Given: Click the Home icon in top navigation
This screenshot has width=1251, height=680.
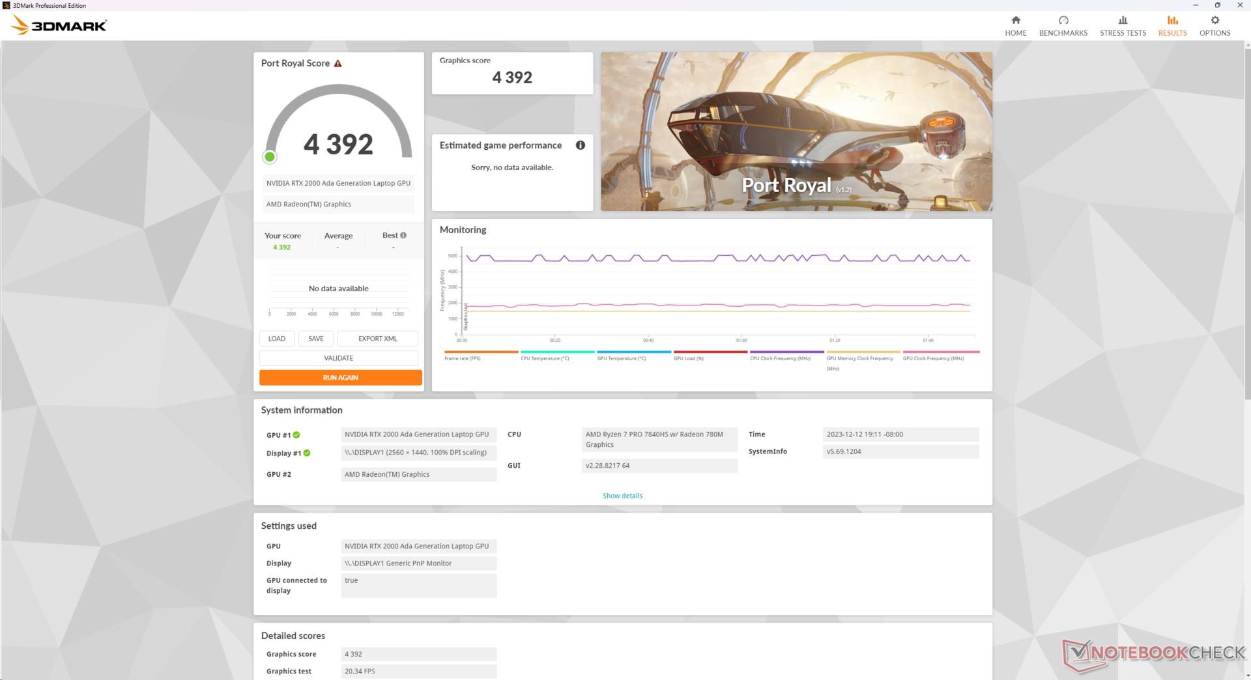Looking at the screenshot, I should point(1015,21).
